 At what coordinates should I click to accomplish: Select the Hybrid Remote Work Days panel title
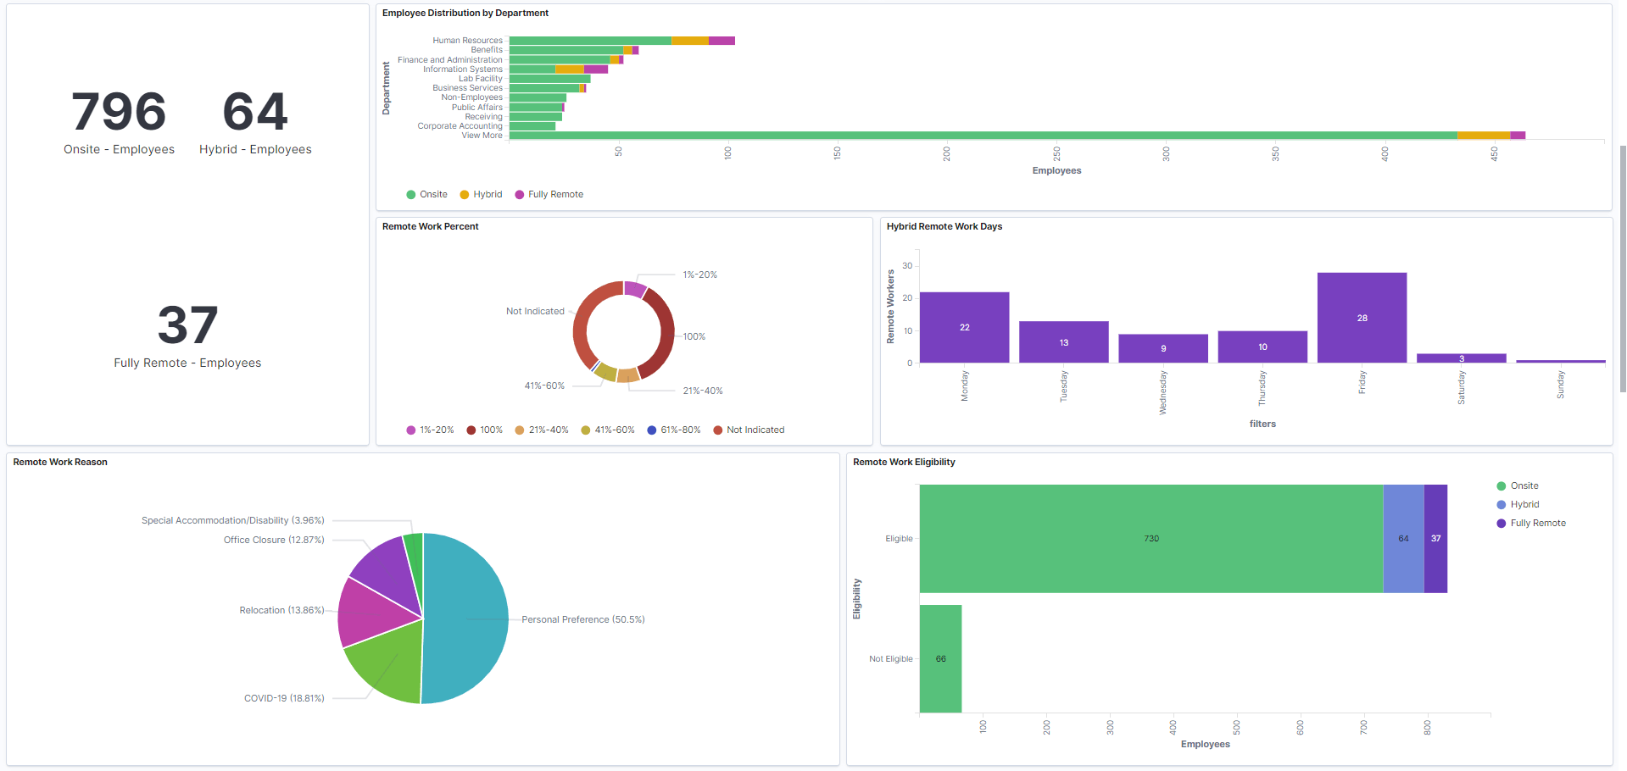944,226
